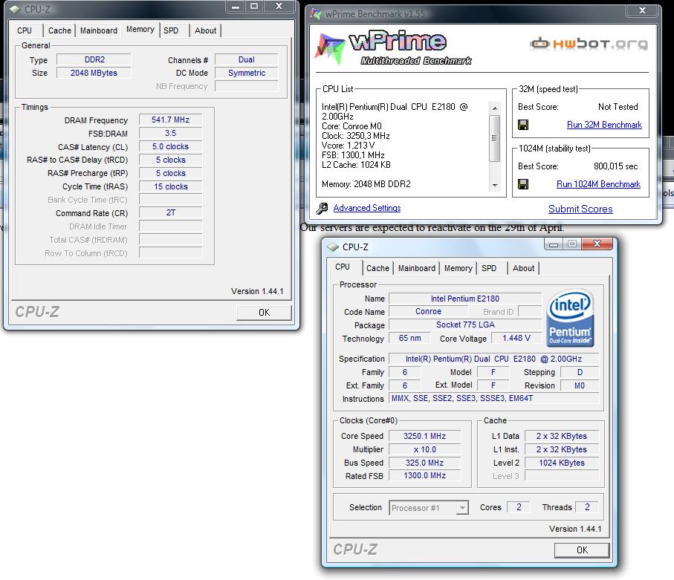Click the Technology value 65 nm
This screenshot has height=580, width=674.
409,338
